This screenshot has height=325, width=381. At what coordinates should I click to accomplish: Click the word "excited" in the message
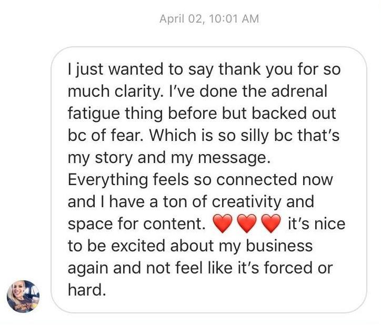(138, 246)
